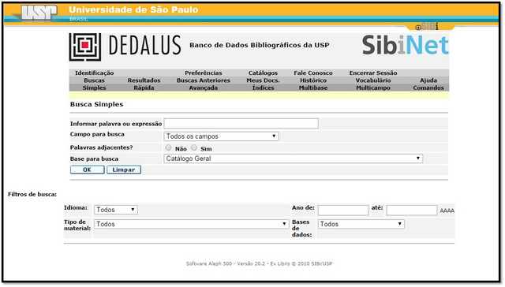
Task: Click Banco de Dados Bibliográficos da USP text
Action: pyautogui.click(x=260, y=45)
